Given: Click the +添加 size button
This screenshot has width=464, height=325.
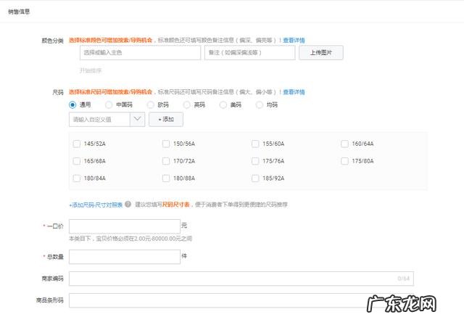Looking at the screenshot, I should click(166, 119).
